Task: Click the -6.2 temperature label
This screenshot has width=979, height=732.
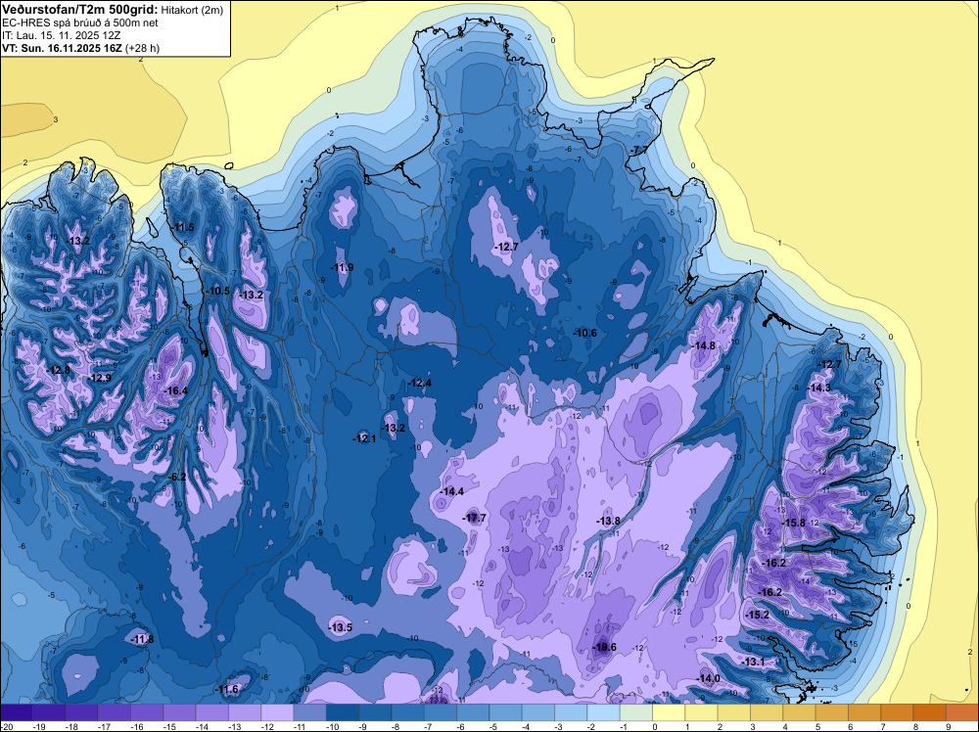Action: coord(178,477)
